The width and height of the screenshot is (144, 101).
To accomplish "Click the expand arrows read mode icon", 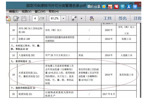I will pyautogui.click(x=74, y=19).
